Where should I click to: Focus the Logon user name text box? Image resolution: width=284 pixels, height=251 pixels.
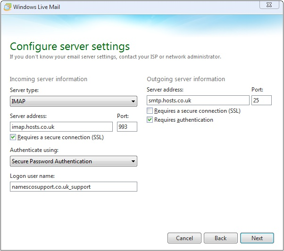tap(74, 187)
